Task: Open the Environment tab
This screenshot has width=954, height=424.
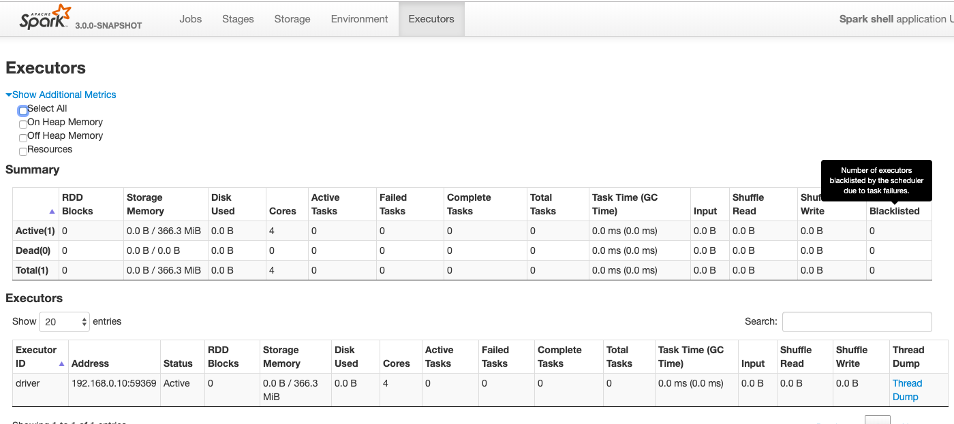Action: coord(360,19)
